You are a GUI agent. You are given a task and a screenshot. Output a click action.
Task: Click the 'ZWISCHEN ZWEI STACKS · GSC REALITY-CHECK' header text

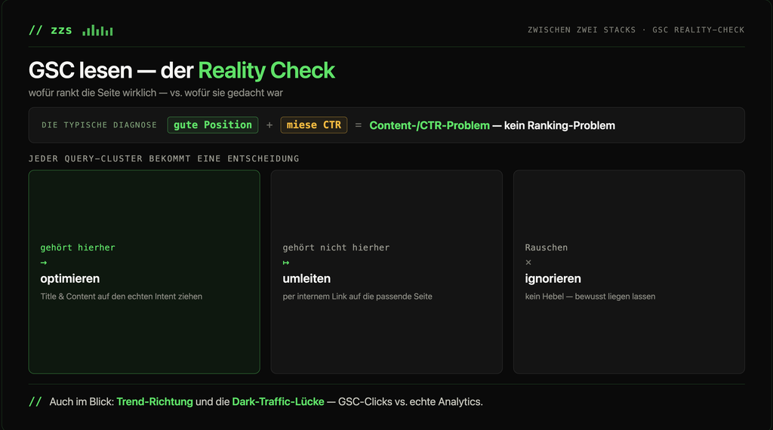point(636,30)
